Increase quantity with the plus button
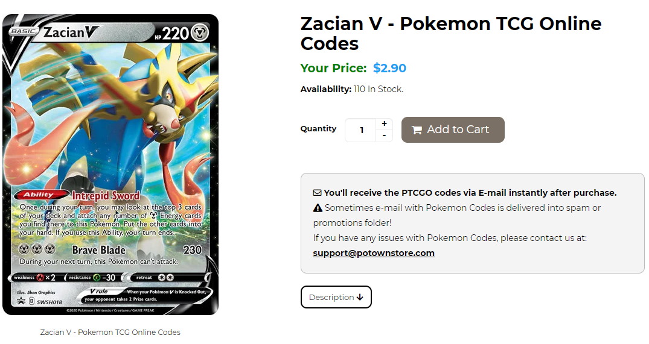 tap(384, 124)
